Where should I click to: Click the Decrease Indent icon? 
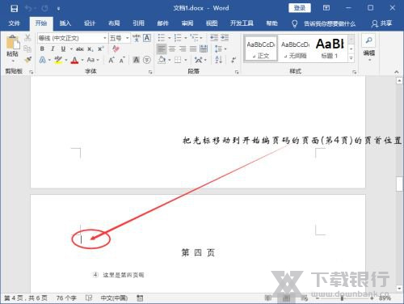pos(214,38)
